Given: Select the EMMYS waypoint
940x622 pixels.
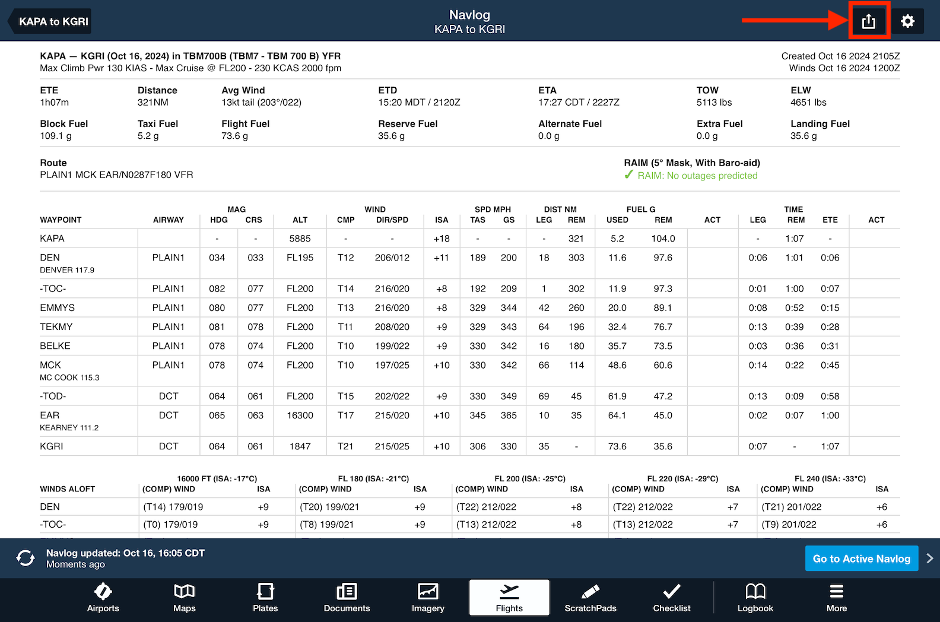Looking at the screenshot, I should 58,308.
